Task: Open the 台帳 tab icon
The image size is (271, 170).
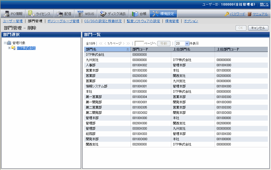Action: [135, 14]
